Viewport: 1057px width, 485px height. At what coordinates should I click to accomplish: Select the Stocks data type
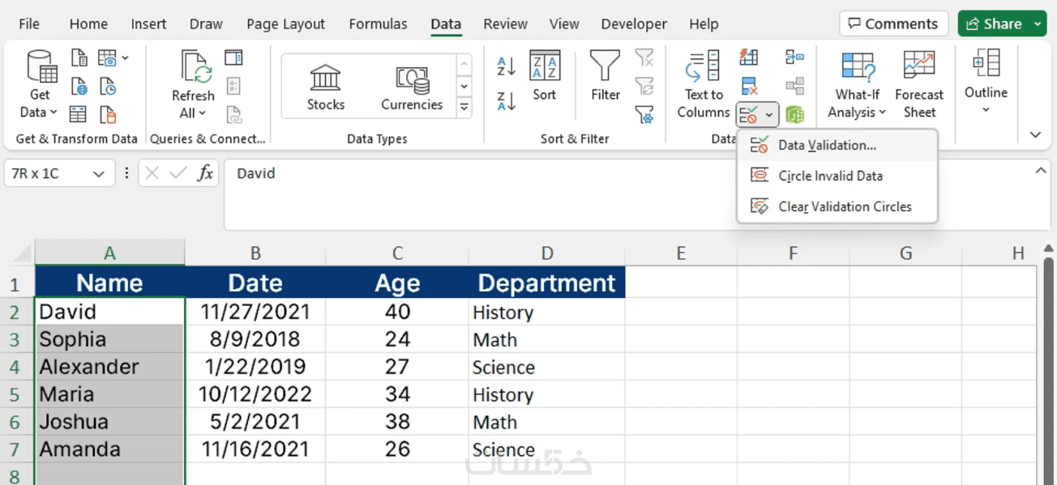coord(326,87)
